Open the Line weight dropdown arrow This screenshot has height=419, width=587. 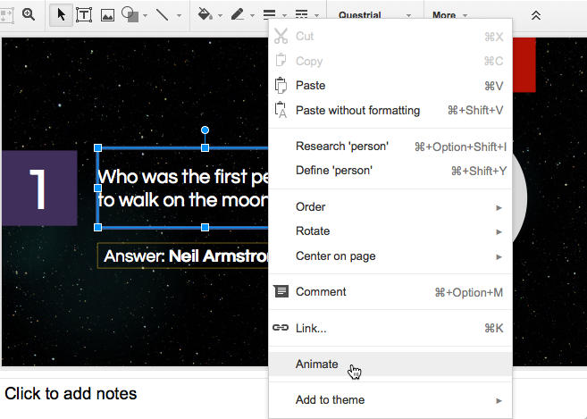pos(284,16)
